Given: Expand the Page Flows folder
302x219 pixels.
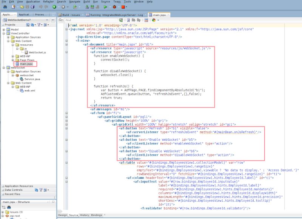Looking at the screenshot, I should (13, 60).
